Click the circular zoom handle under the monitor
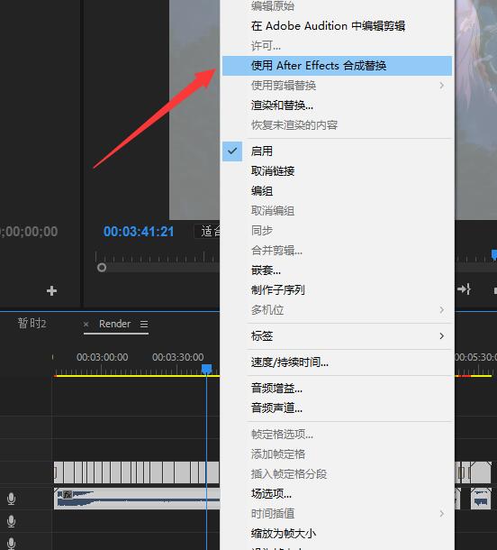This screenshot has width=497, height=550. click(102, 268)
